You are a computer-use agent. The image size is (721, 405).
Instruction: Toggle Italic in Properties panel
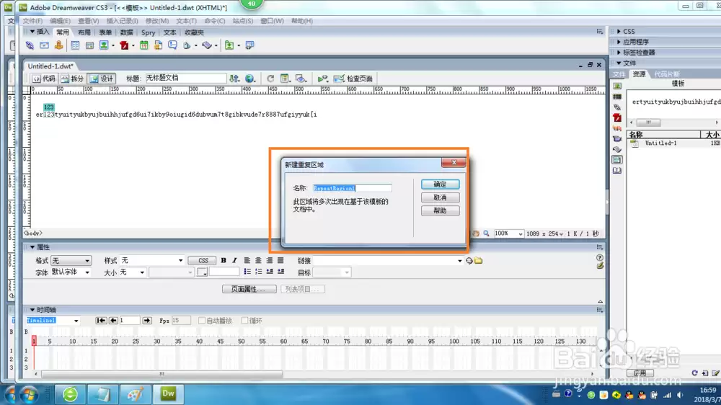tap(234, 260)
